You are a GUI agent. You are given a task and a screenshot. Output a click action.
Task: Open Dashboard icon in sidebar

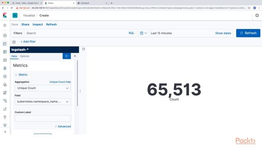5,52
